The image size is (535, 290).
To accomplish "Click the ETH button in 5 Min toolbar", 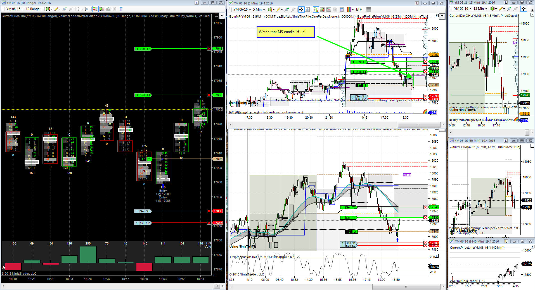I will click(359, 9).
